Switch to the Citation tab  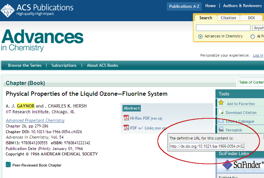(x=228, y=18)
